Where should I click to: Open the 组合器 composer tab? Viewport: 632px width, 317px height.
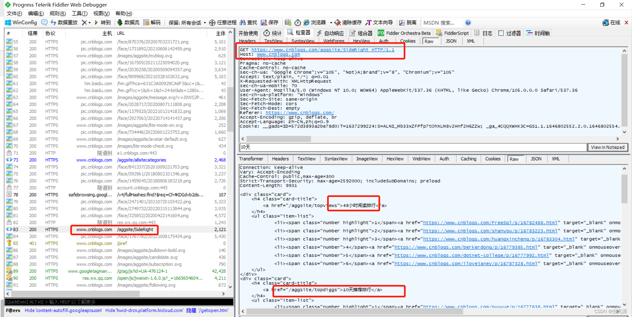pos(361,33)
